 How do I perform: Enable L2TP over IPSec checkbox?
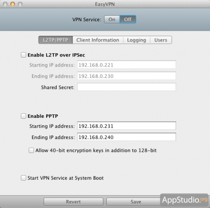click(x=23, y=55)
